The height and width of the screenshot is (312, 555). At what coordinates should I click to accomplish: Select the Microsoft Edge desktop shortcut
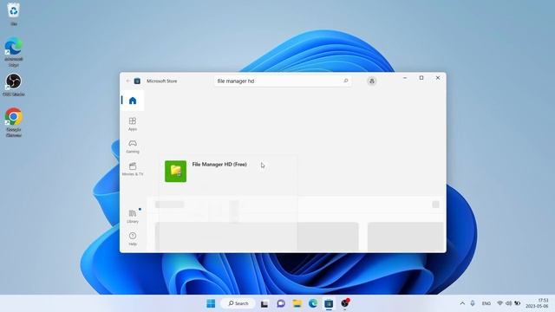click(x=14, y=52)
